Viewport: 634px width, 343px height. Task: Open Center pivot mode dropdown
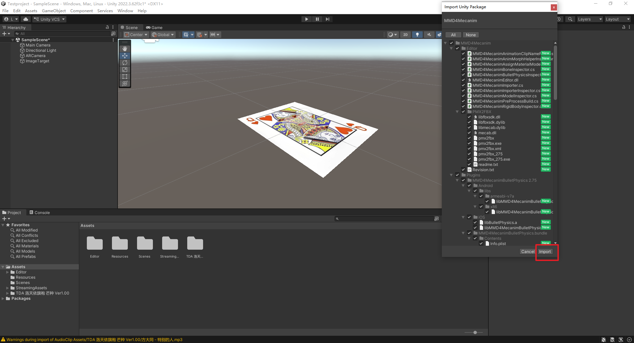click(136, 35)
